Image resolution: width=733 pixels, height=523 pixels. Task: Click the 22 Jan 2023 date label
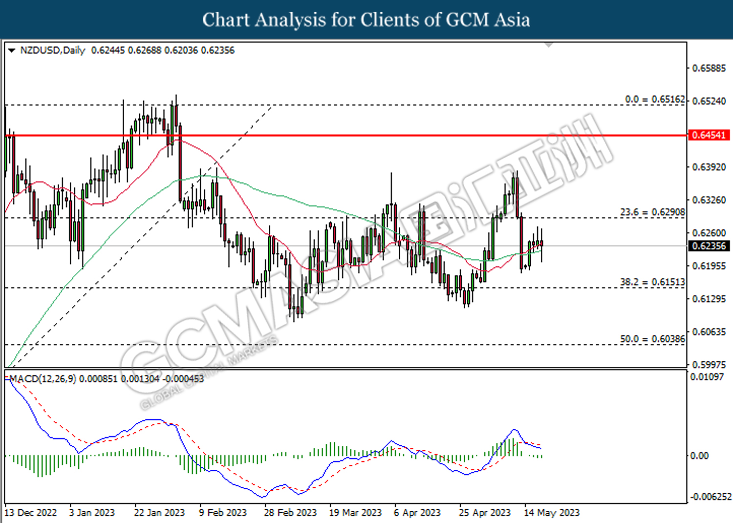159,513
